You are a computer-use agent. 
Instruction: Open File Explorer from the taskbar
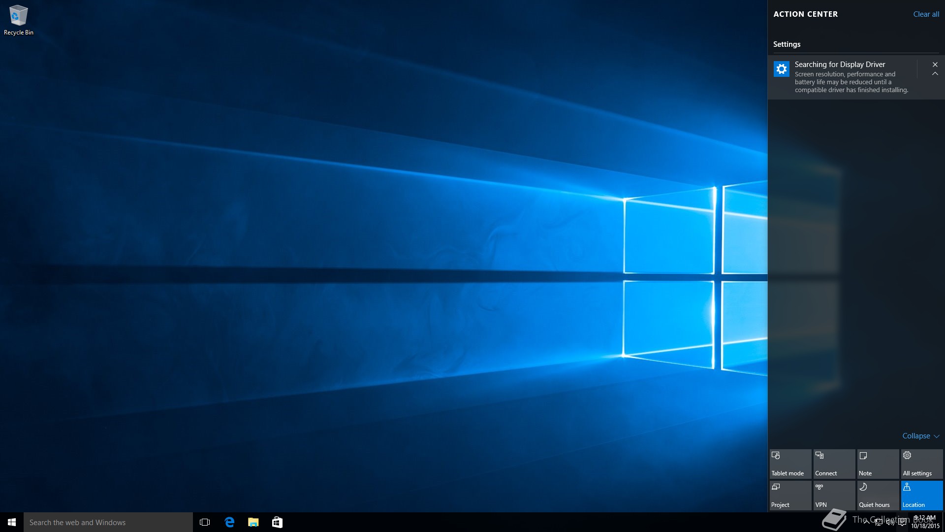tap(253, 522)
